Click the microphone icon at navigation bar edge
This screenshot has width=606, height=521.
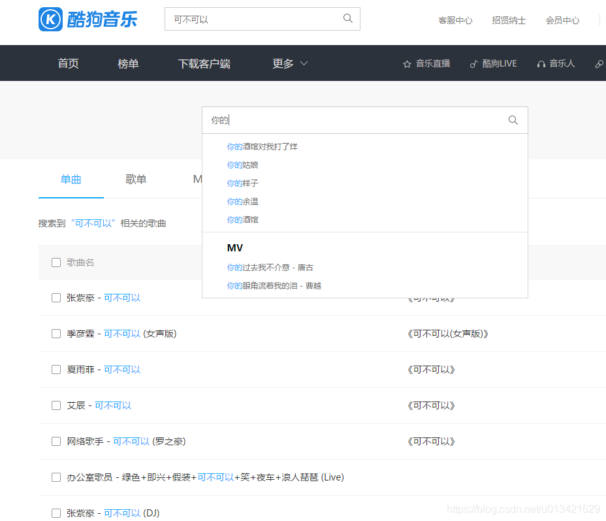point(599,64)
